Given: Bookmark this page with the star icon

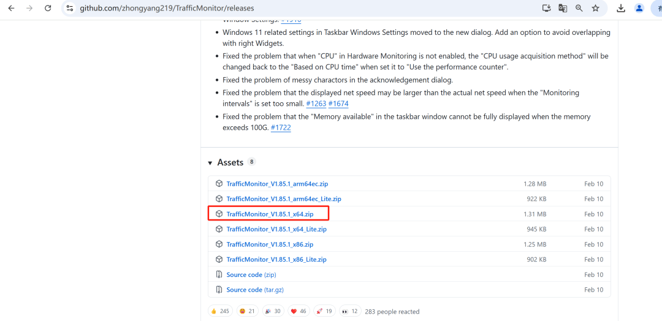Looking at the screenshot, I should [x=595, y=9].
